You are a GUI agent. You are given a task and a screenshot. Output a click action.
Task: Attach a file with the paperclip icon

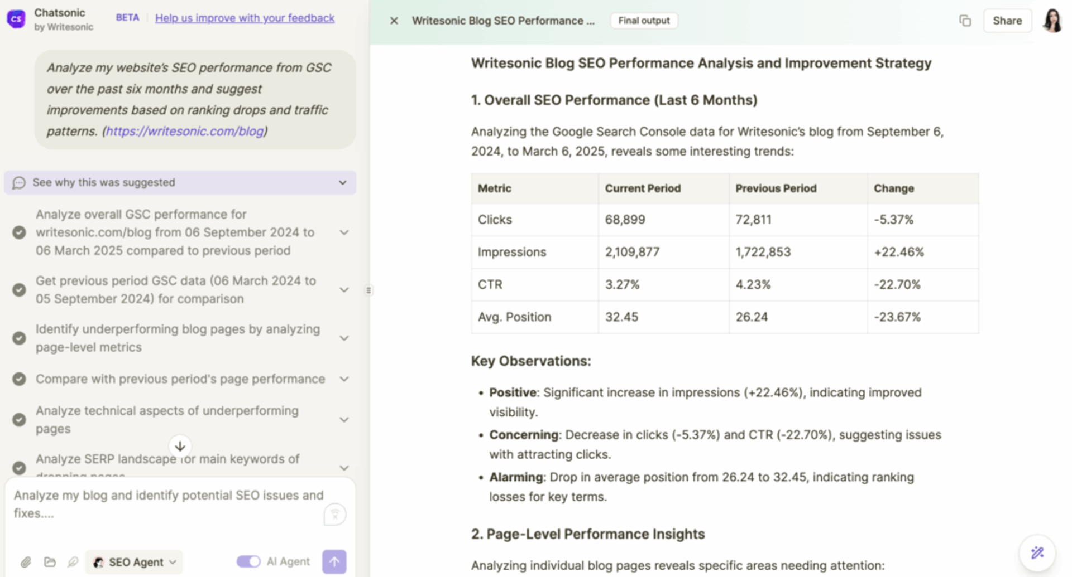tap(26, 562)
